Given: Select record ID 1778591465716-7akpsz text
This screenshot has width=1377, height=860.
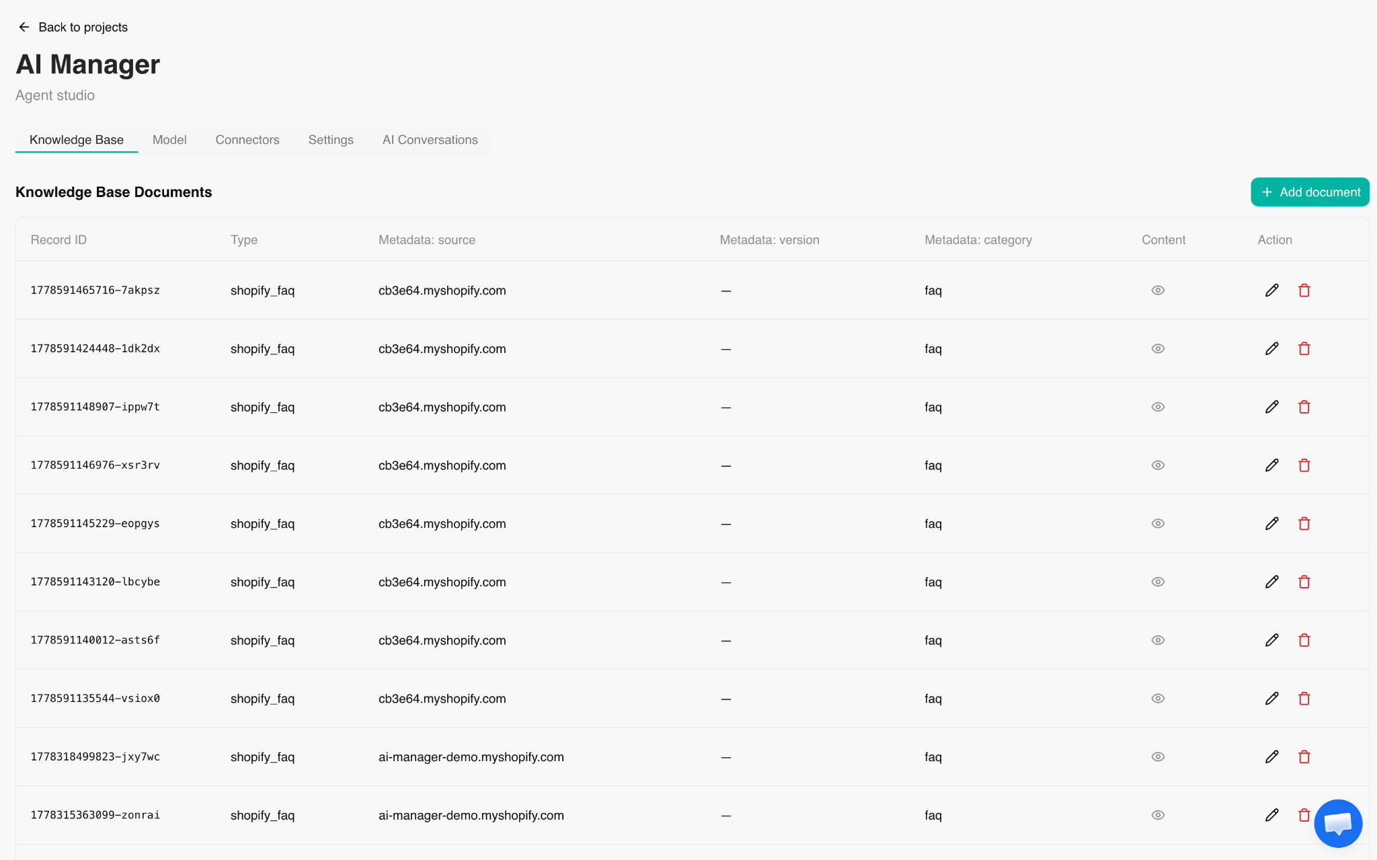Looking at the screenshot, I should pos(95,290).
